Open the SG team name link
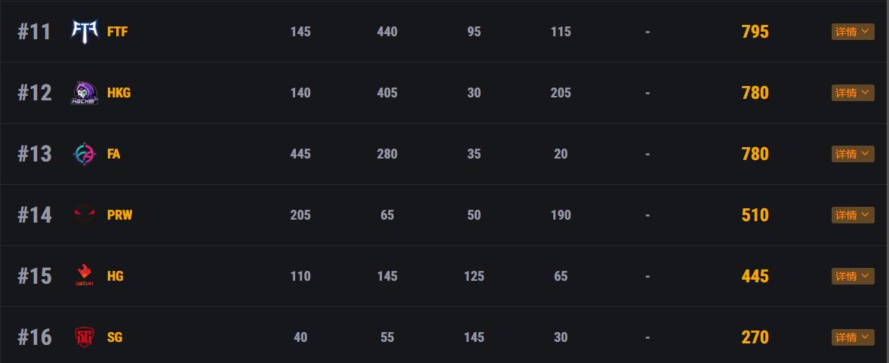The width and height of the screenshot is (889, 363). coord(115,337)
